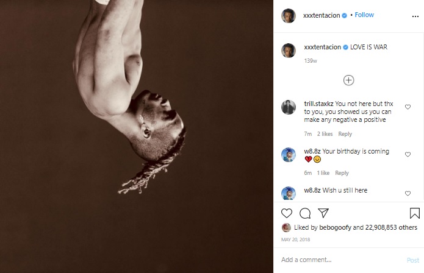Save post with the bookmark icon
This screenshot has height=273, width=424.
[x=414, y=213]
